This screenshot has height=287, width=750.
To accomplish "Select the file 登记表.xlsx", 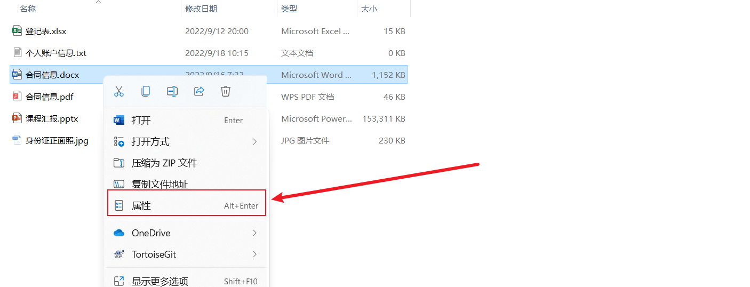I will pos(46,31).
